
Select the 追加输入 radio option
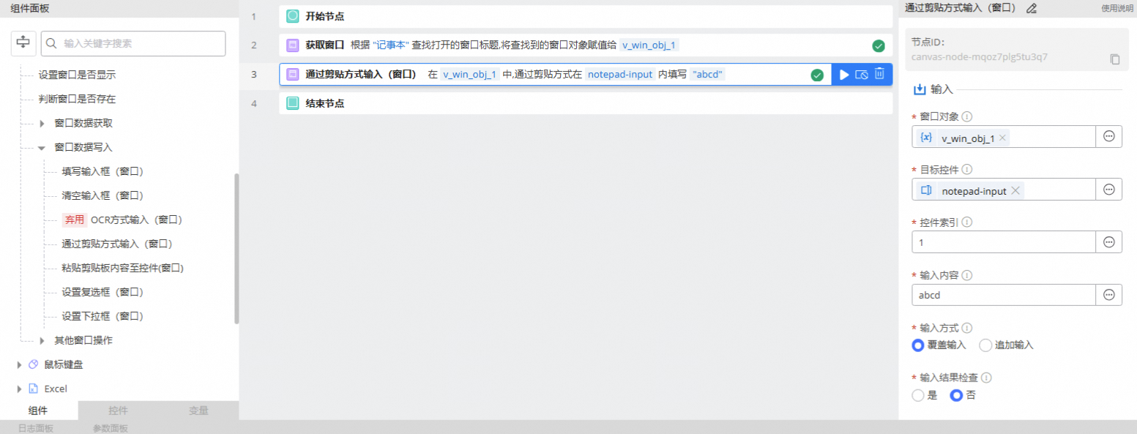[985, 345]
